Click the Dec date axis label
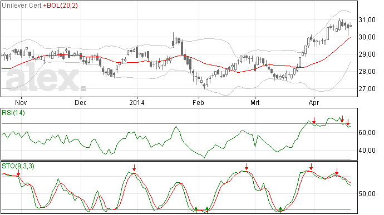Image resolution: width=384 pixels, height=215 pixels. point(81,102)
